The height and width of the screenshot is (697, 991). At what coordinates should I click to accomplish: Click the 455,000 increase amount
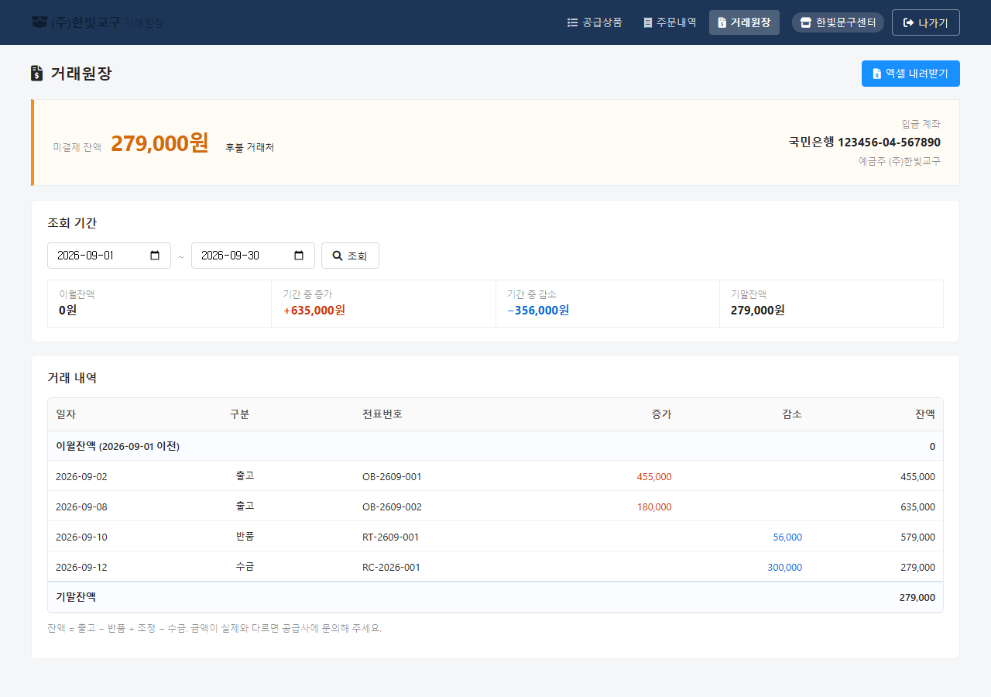click(654, 476)
